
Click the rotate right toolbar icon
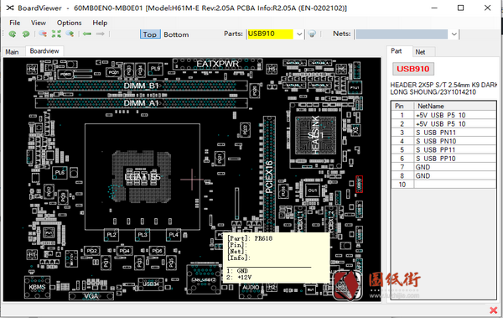coord(26,34)
